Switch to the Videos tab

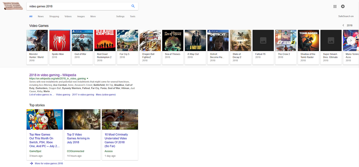68,16
